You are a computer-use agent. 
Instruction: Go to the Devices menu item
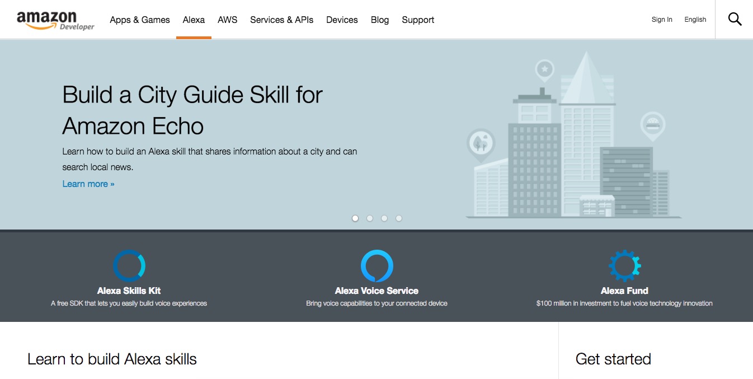click(342, 20)
